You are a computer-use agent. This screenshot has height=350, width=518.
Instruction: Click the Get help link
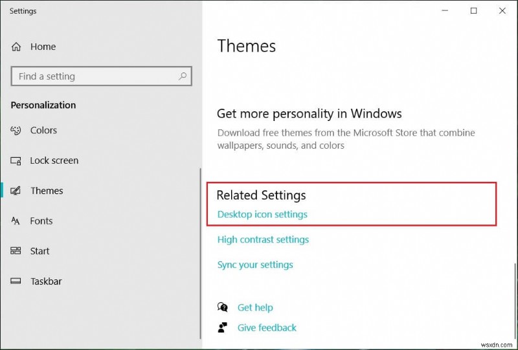255,308
